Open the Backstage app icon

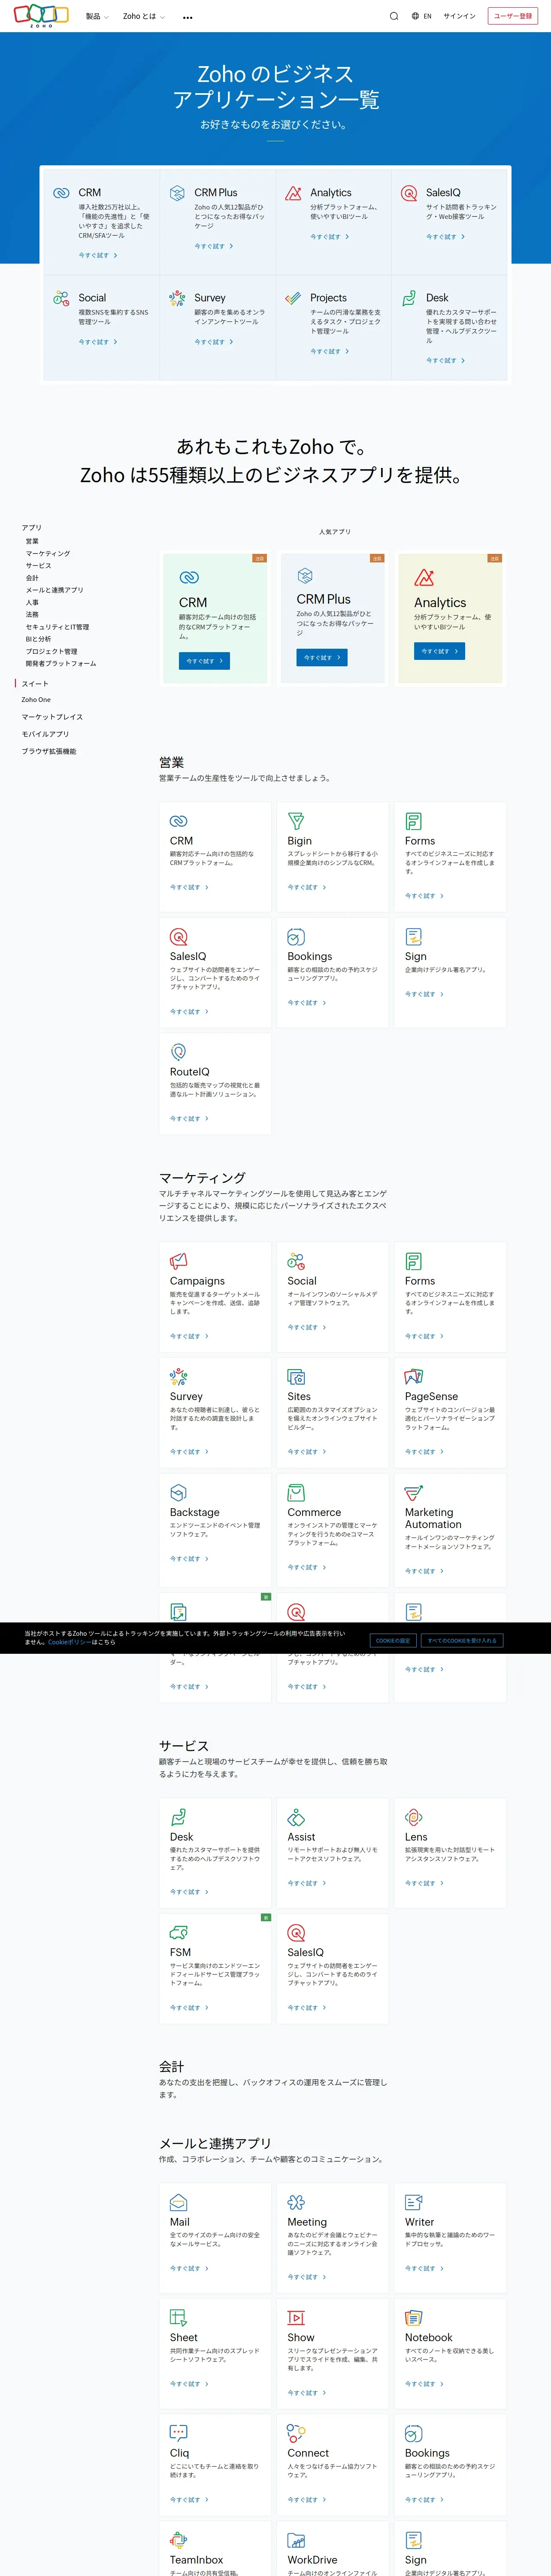(178, 1493)
